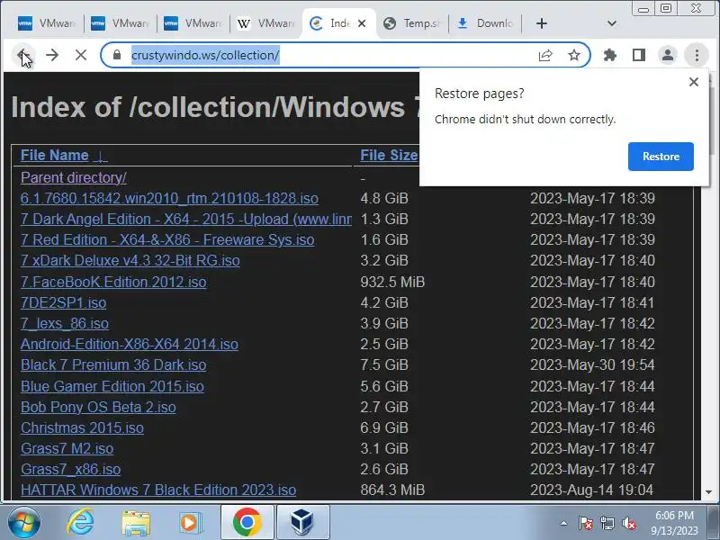Open a new tab with plus button

542,23
